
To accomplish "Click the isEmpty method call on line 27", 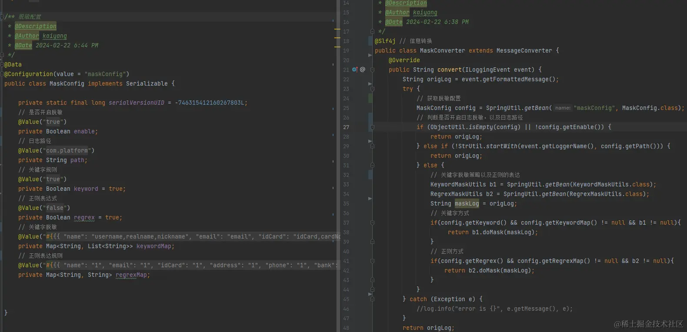I will click(481, 127).
